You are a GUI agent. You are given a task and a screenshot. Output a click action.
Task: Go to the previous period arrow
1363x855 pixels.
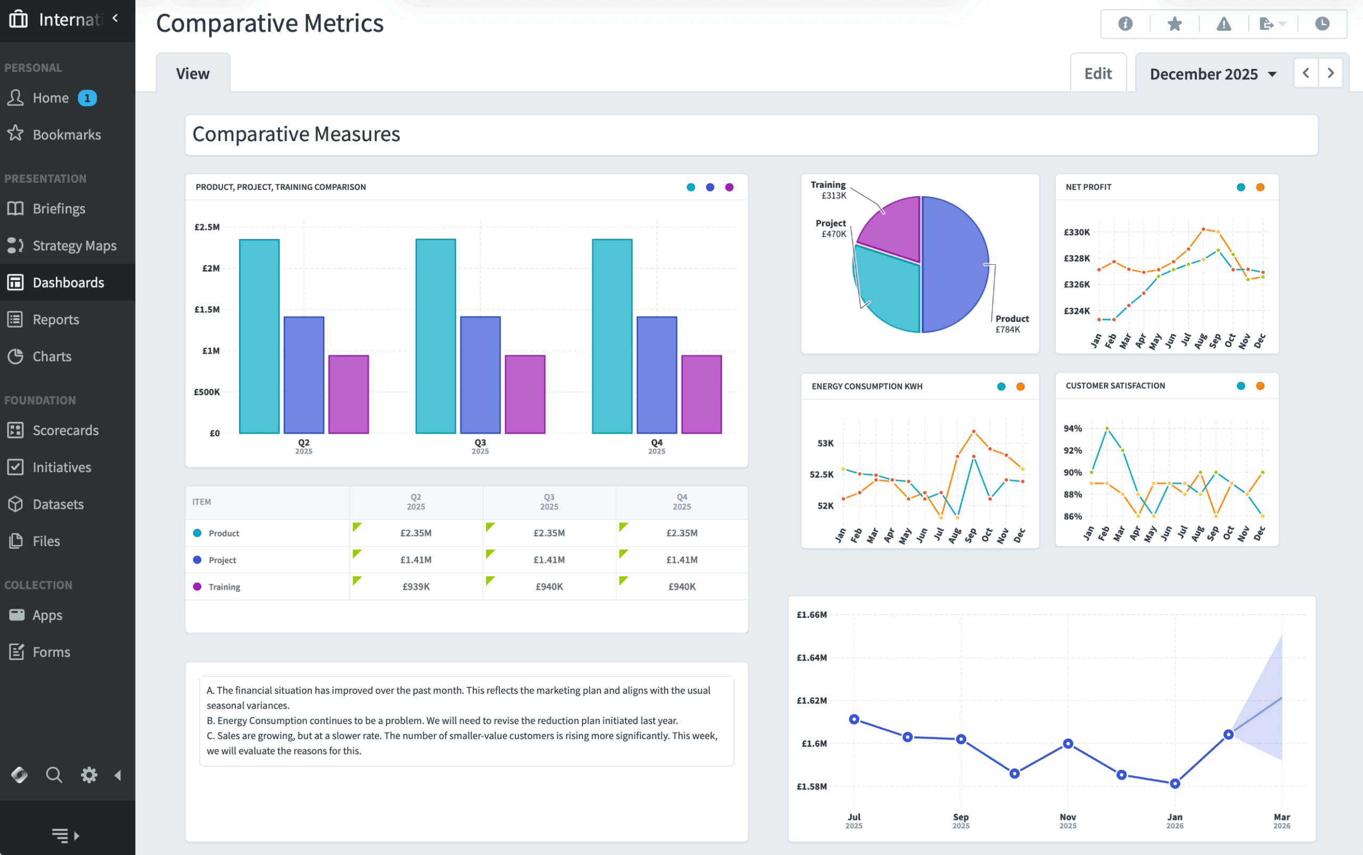1306,73
